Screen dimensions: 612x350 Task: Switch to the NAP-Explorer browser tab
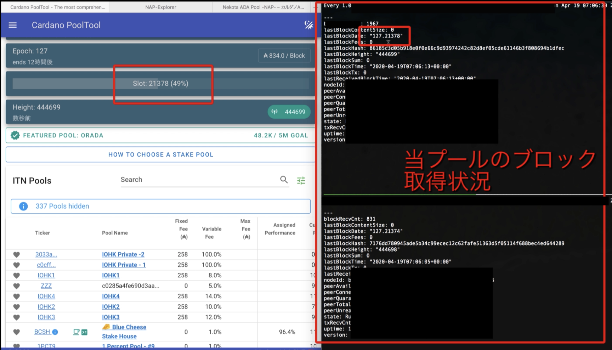160,7
